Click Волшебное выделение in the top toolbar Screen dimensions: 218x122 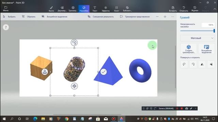tap(54, 17)
